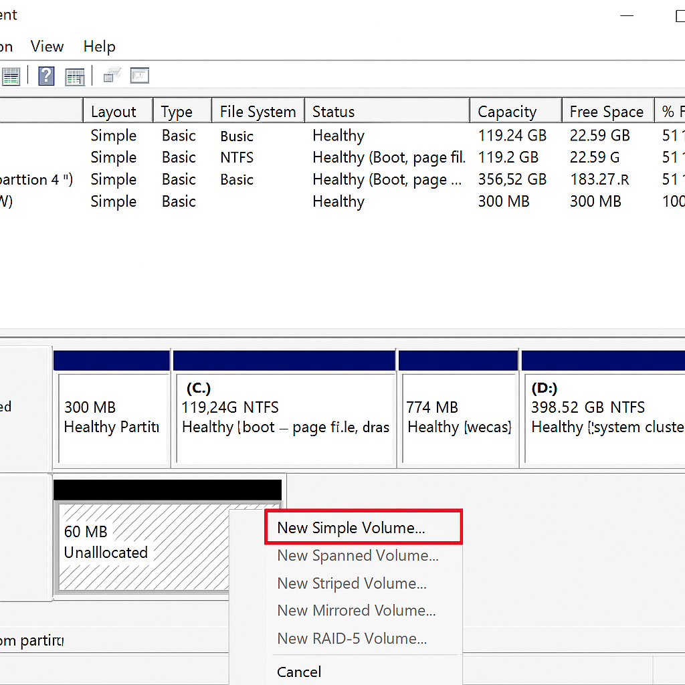The height and width of the screenshot is (685, 685).
Task: Select New RAID-5 Volume entry
Action: point(352,638)
